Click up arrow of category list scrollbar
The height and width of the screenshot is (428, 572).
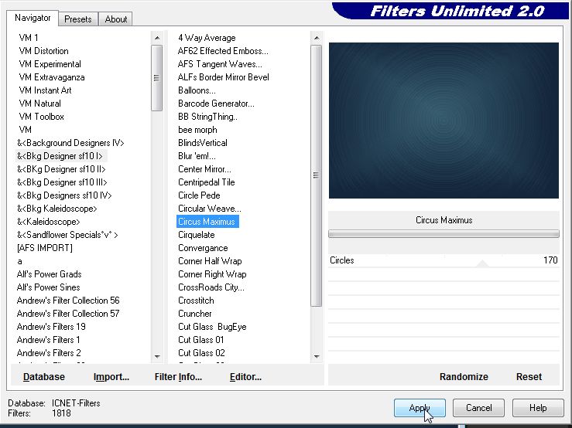tap(157, 38)
